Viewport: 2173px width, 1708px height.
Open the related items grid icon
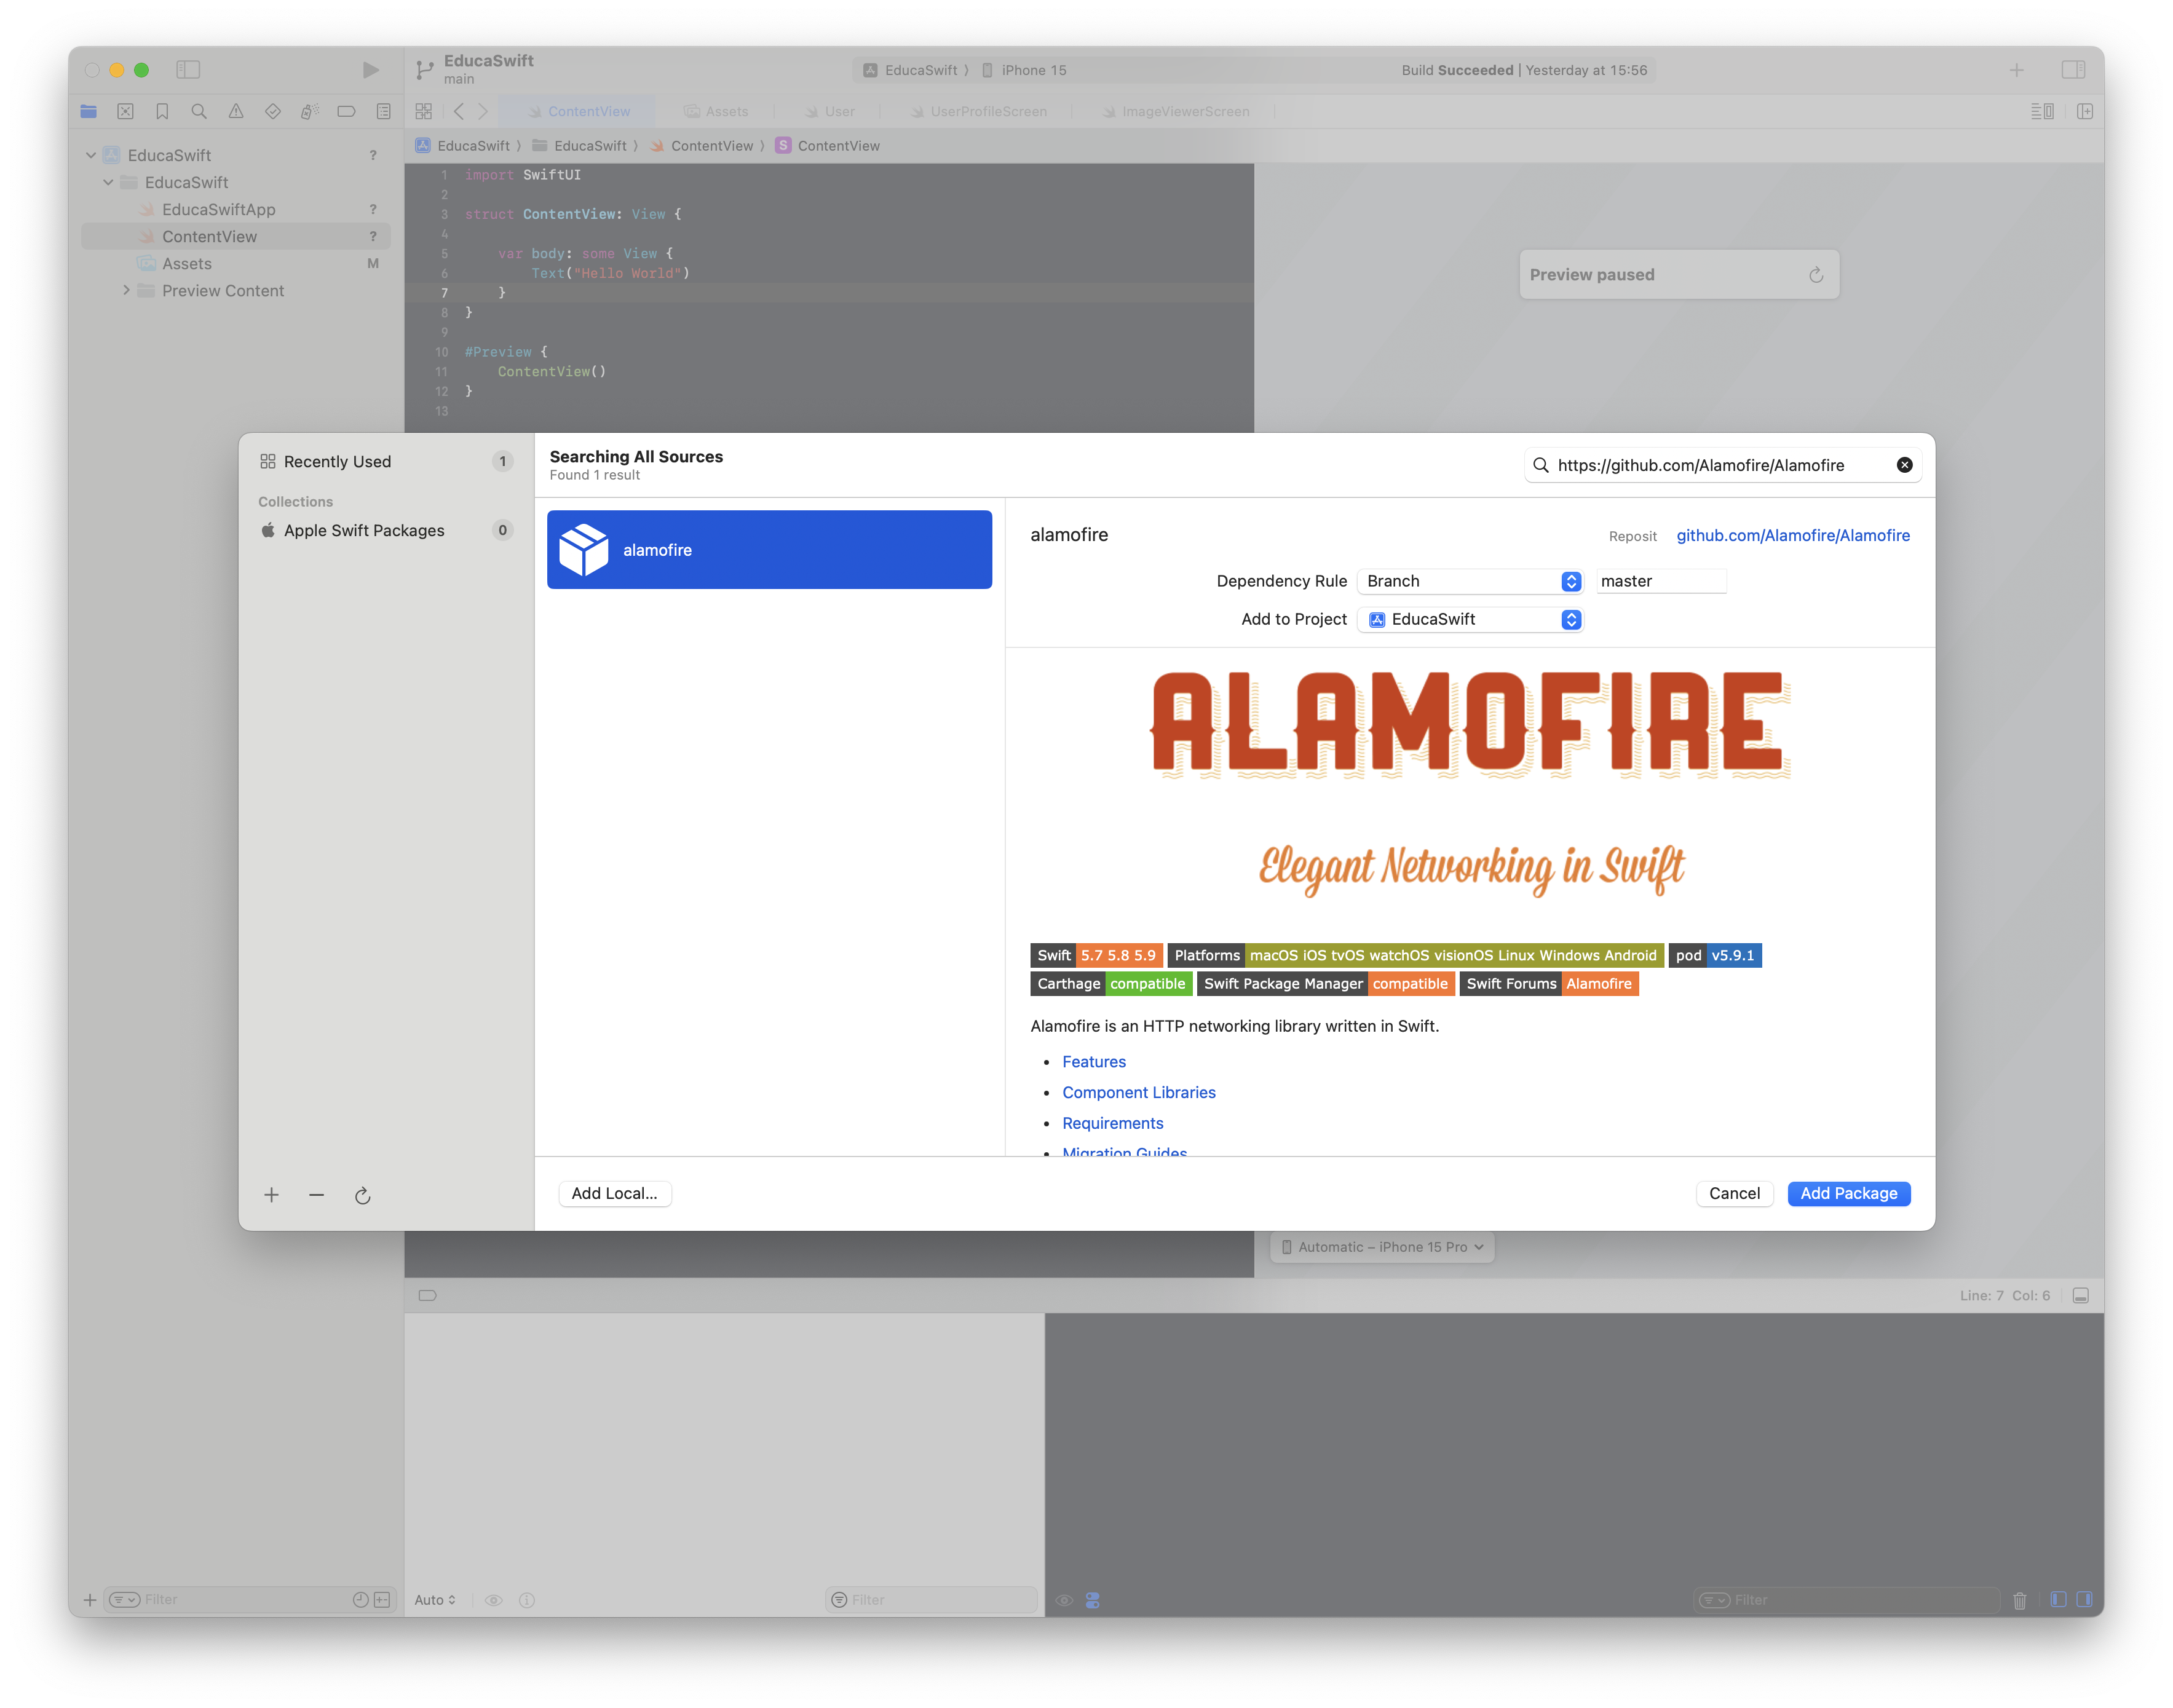point(424,111)
